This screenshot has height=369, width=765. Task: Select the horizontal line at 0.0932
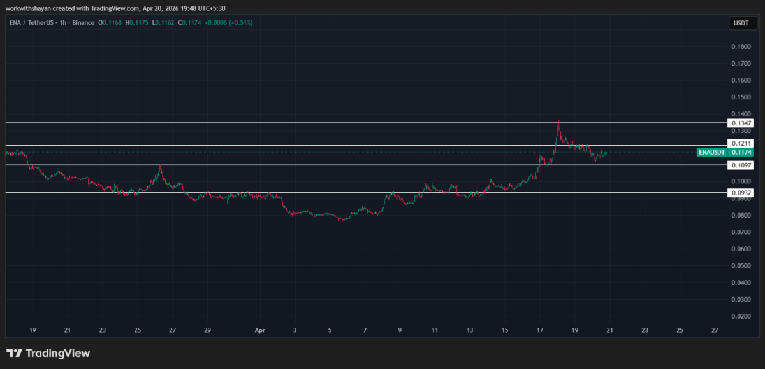[x=319, y=192]
